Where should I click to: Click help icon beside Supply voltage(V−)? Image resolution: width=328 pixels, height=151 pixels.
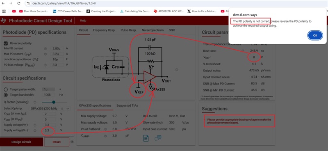(35, 130)
